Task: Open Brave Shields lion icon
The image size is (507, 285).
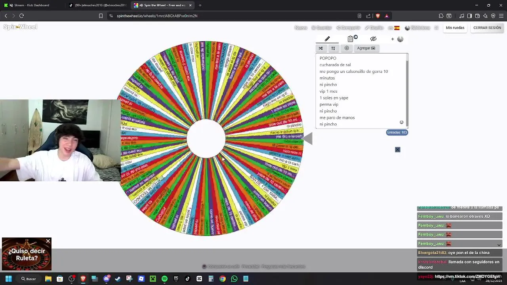Action: click(378, 16)
